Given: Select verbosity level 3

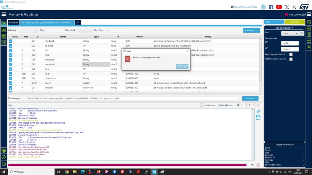Looking at the screenshot, I should (x=255, y=105).
